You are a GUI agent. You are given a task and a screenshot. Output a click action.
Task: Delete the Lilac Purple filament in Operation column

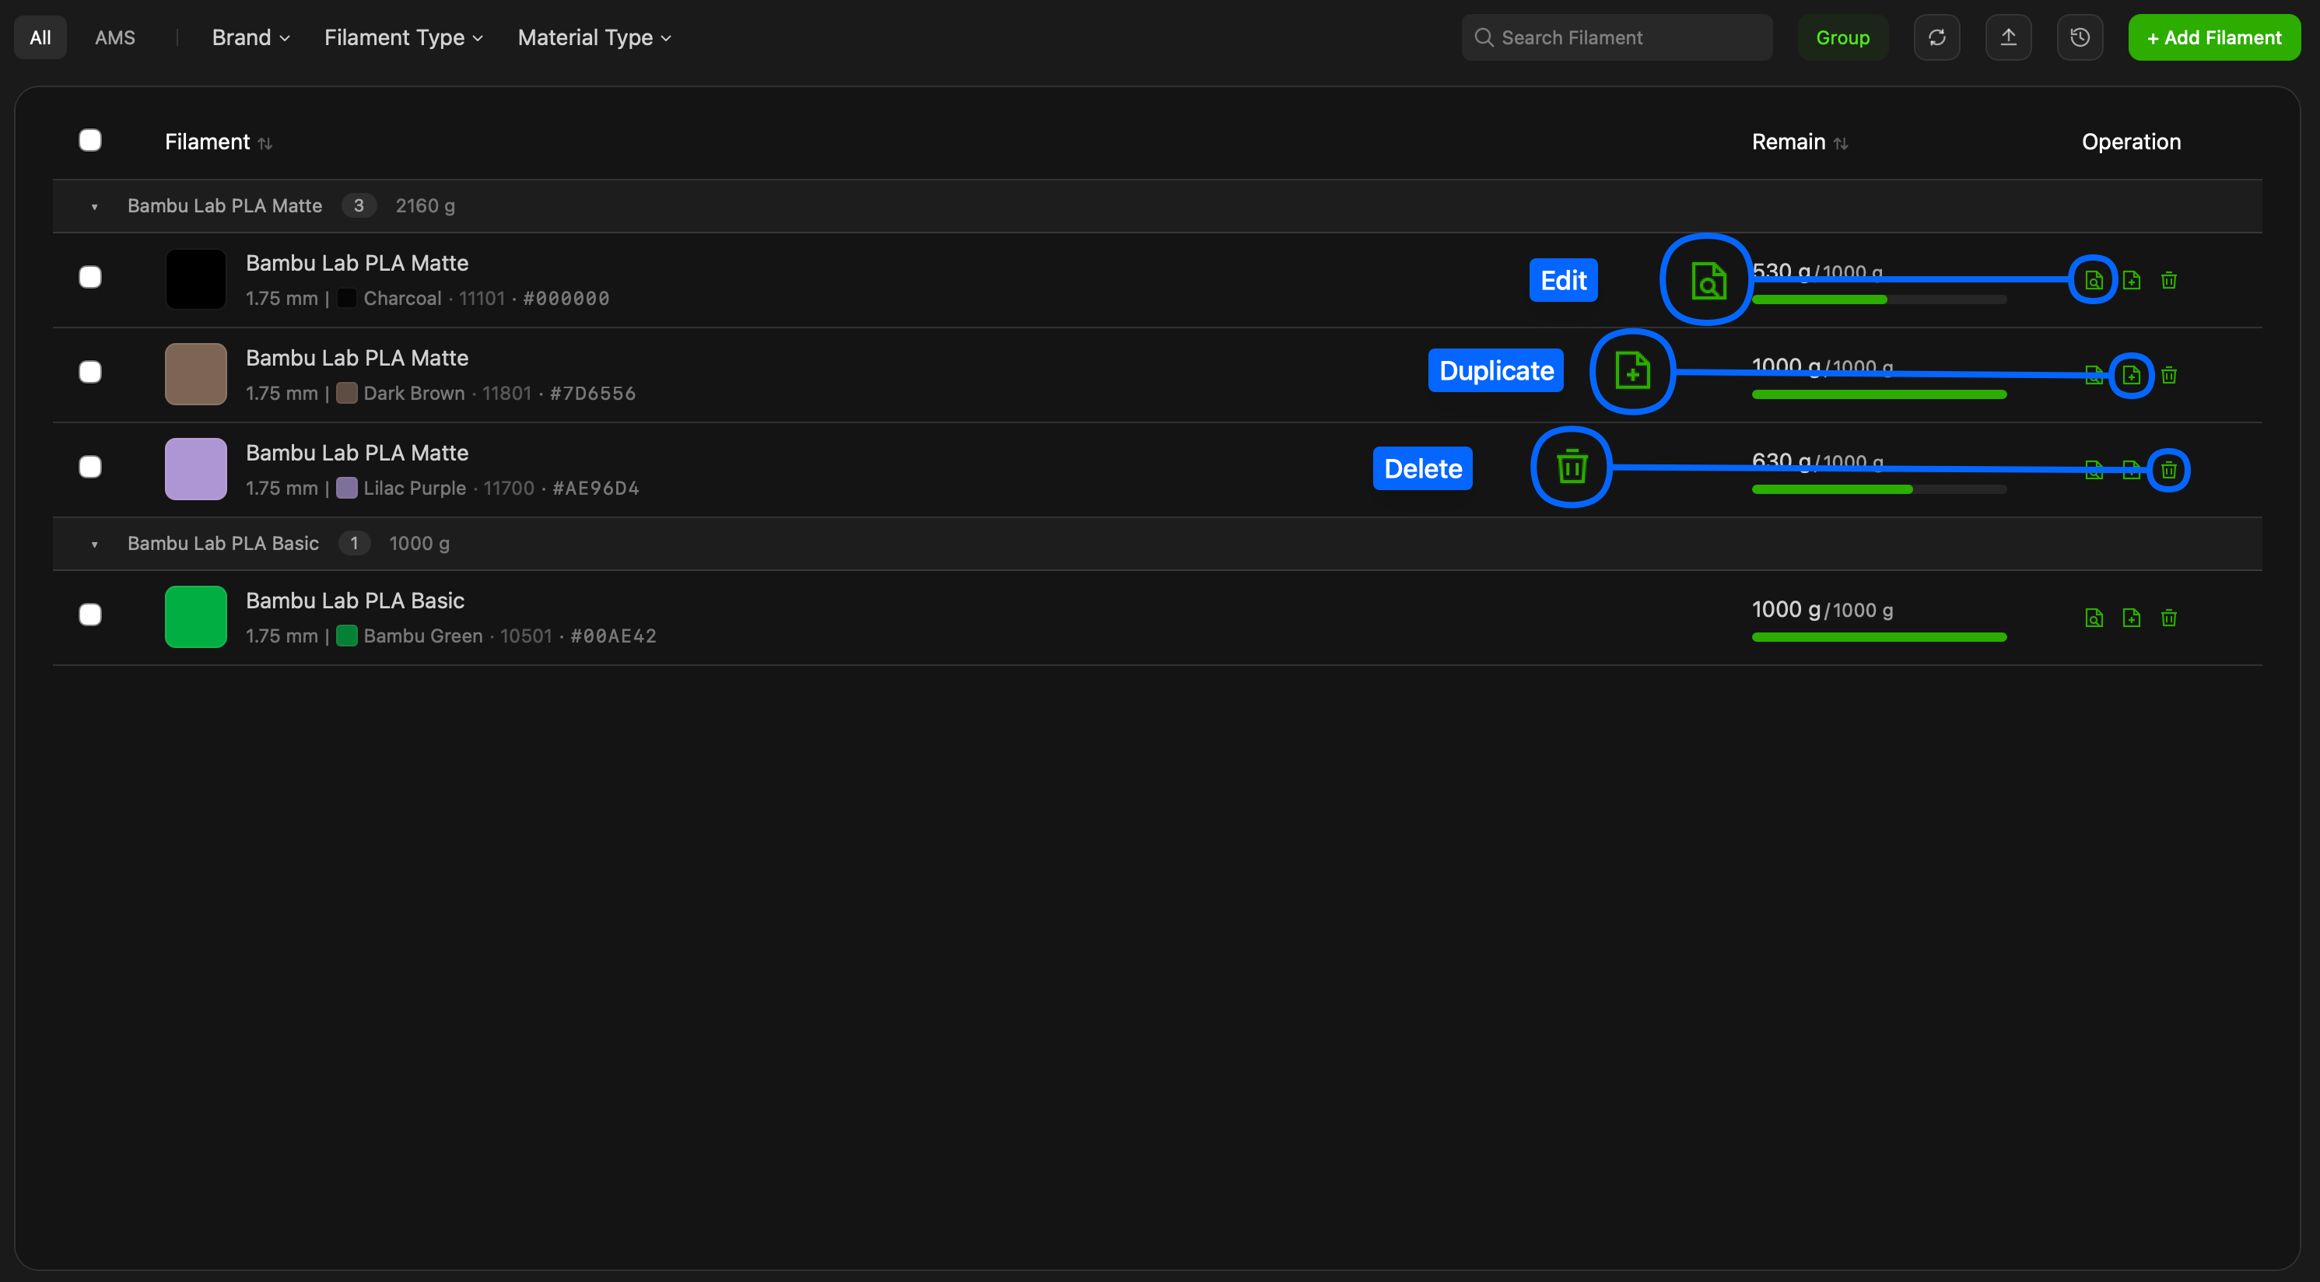point(2169,470)
